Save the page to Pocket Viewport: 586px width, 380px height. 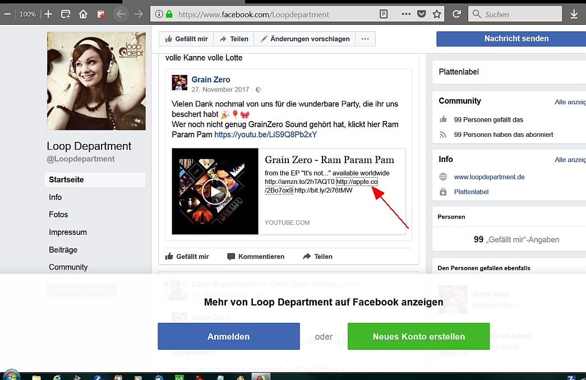click(422, 14)
